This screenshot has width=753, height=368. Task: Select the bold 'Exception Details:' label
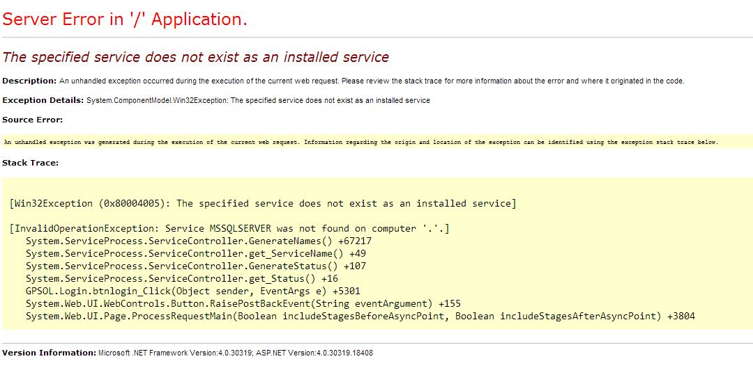tap(43, 100)
